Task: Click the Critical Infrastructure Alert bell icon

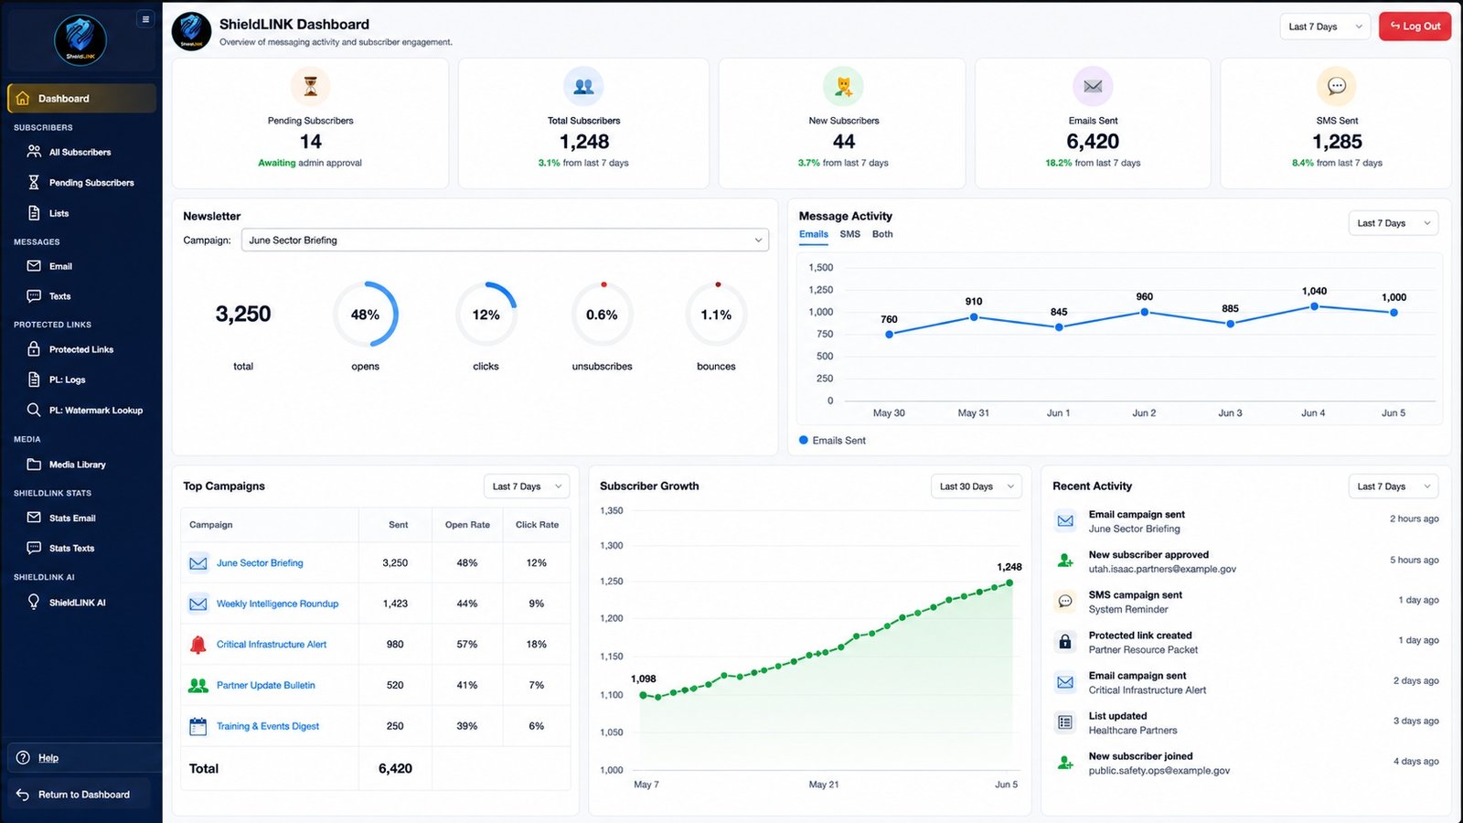Action: (x=198, y=645)
